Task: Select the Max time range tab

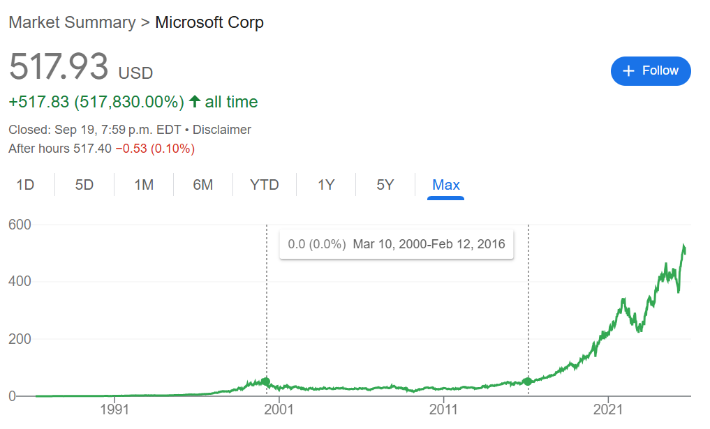Action: [445, 184]
